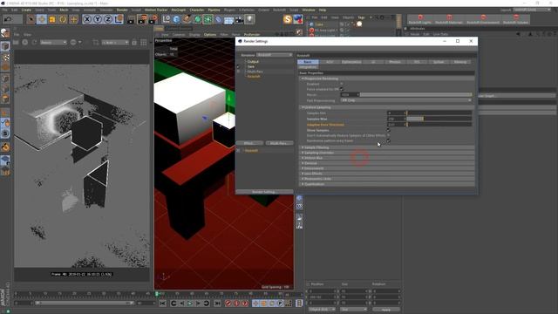Click the Apply button in coordinates panel
This screenshot has height=314, width=558.
point(385,310)
